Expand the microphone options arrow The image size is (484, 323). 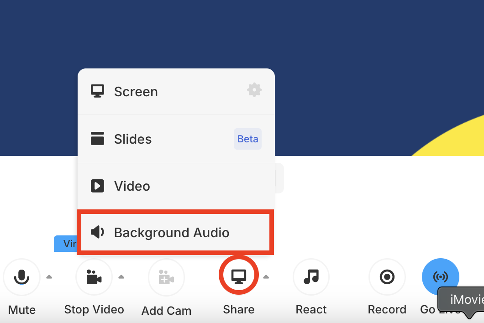[49, 276]
